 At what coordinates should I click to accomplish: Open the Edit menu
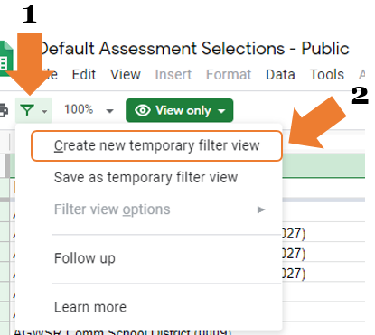(84, 74)
